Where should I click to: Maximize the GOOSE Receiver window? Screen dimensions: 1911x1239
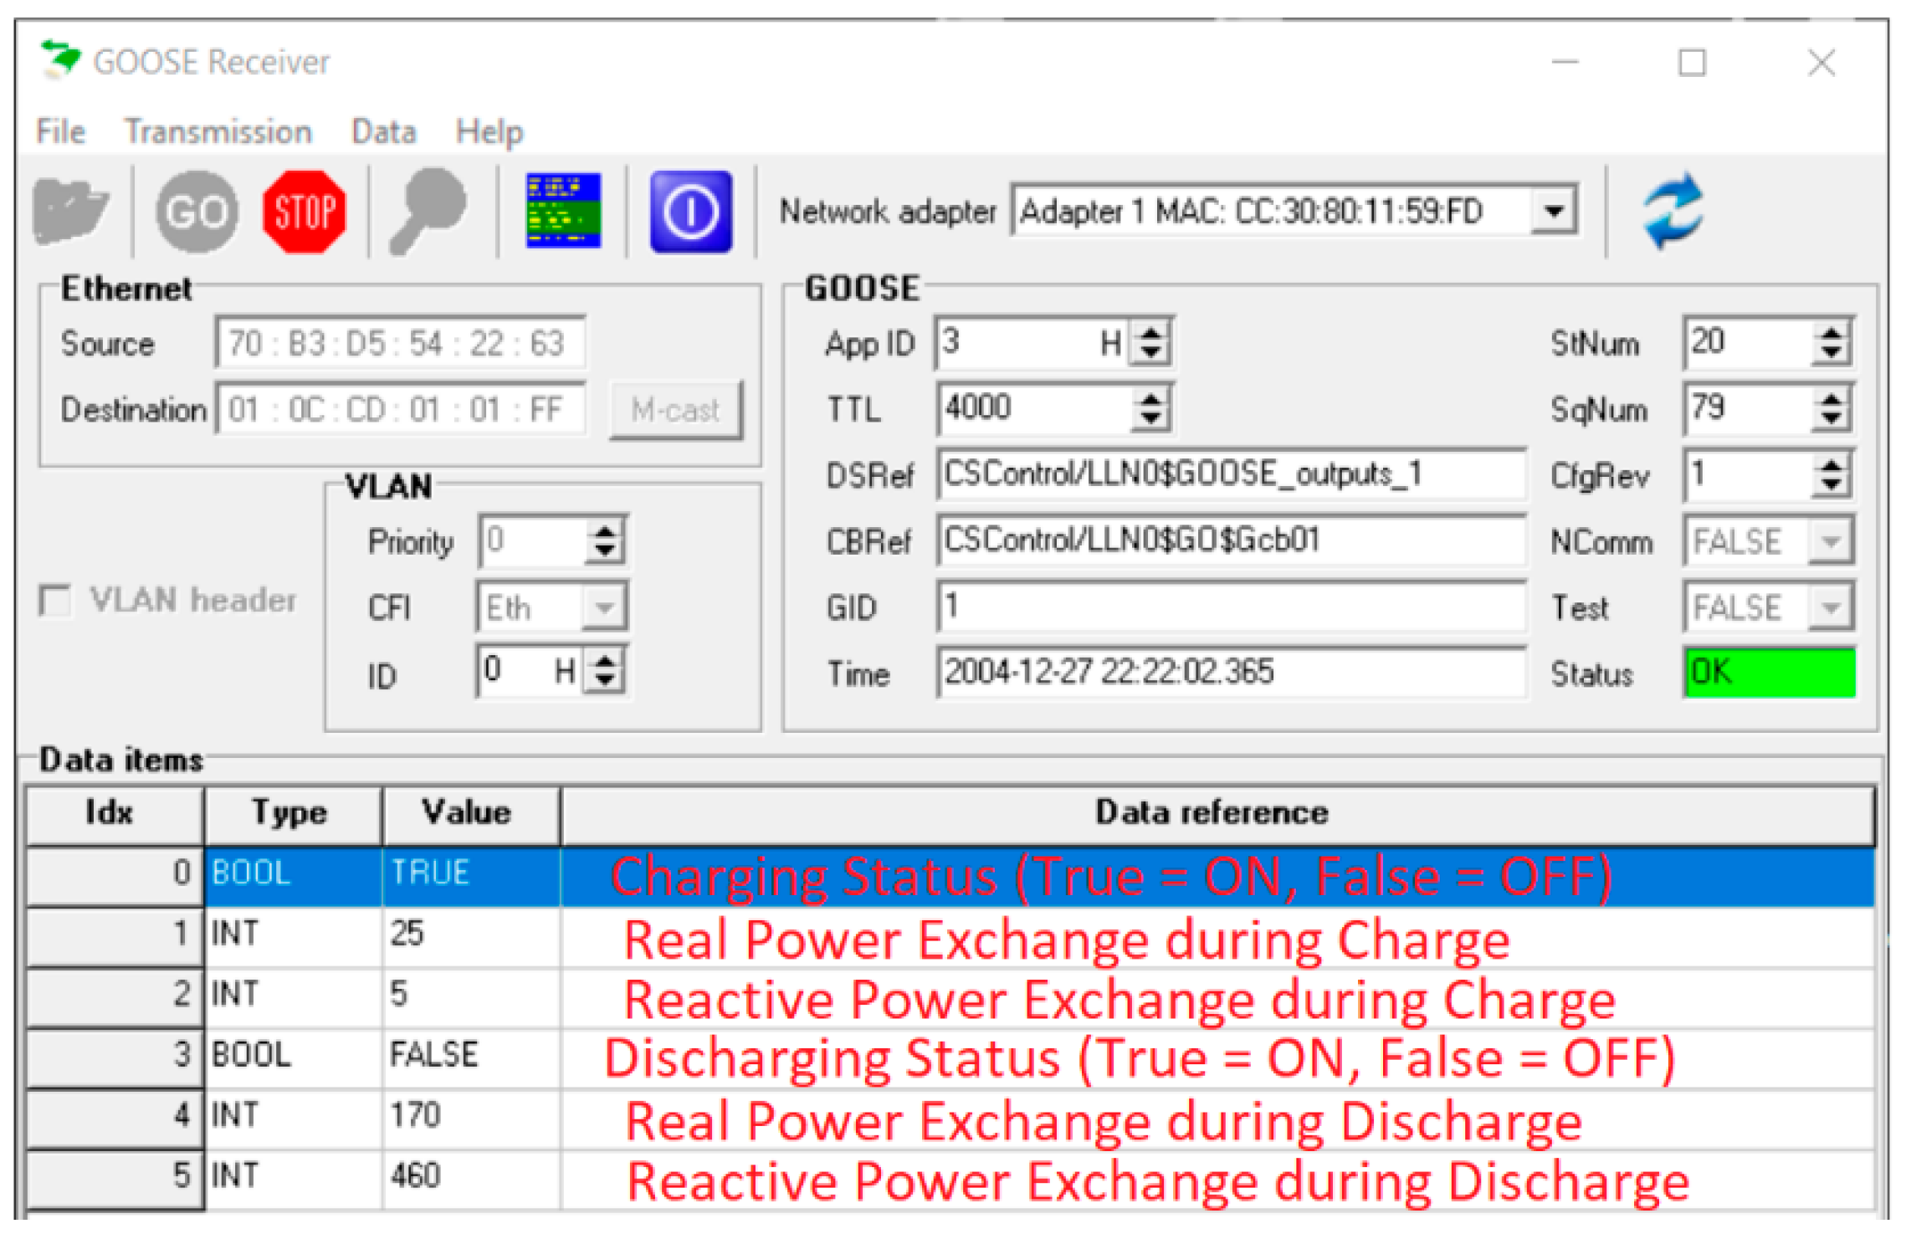click(x=1692, y=62)
